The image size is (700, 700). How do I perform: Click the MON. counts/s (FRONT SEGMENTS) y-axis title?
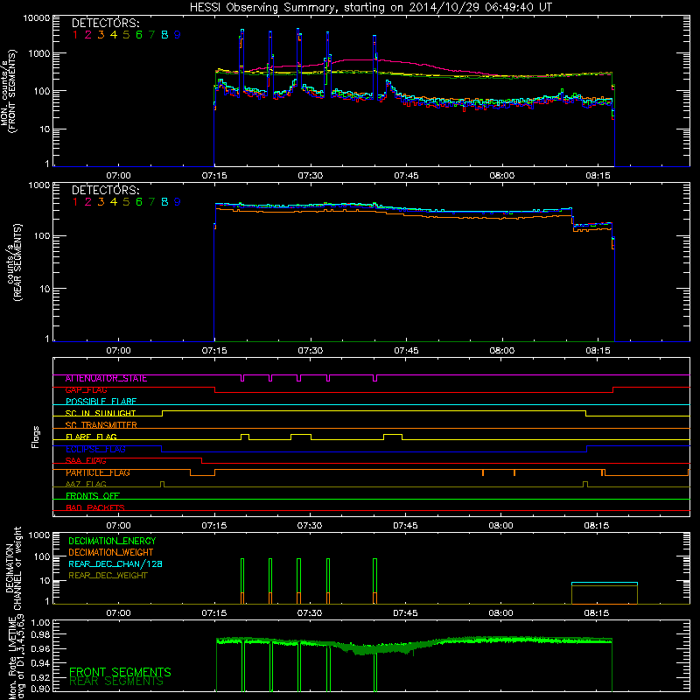[x=8, y=91]
